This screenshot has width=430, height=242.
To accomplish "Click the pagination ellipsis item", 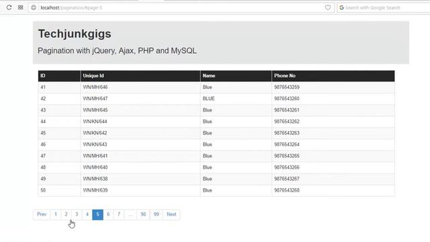I will (130, 214).
